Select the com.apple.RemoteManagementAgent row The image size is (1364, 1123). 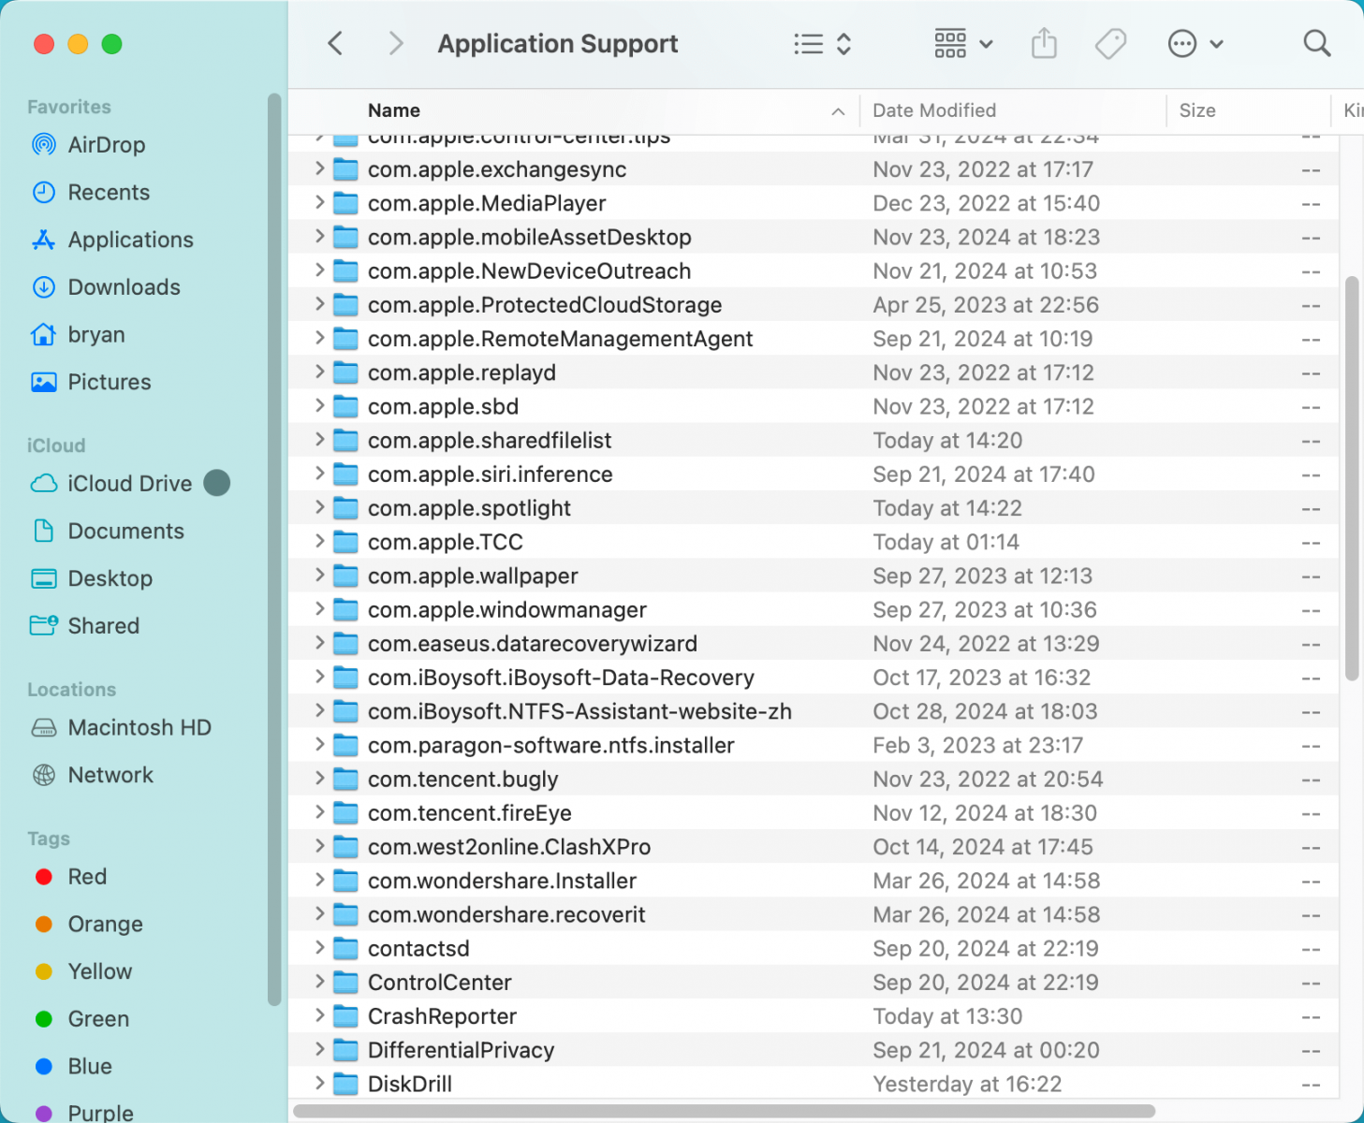click(813, 339)
